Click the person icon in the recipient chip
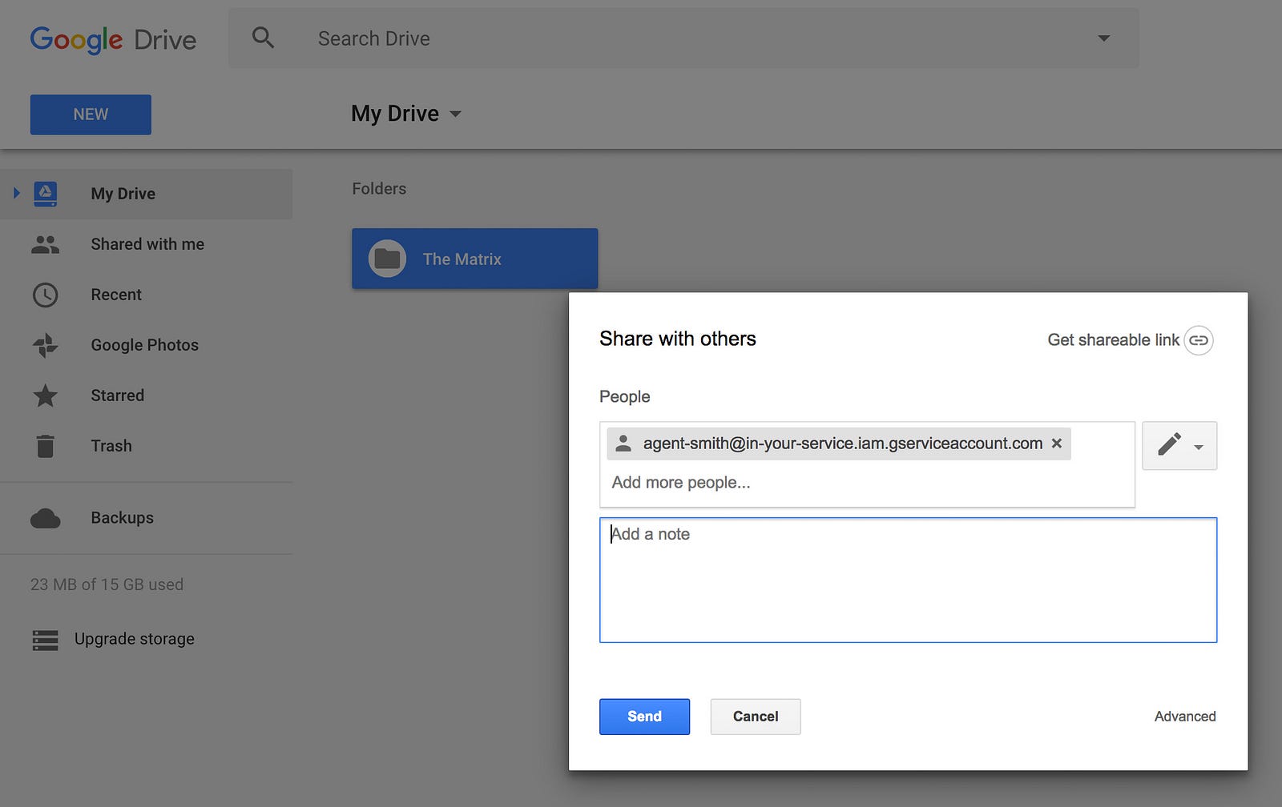Screen dimensions: 1282x807 pyautogui.click(x=623, y=444)
